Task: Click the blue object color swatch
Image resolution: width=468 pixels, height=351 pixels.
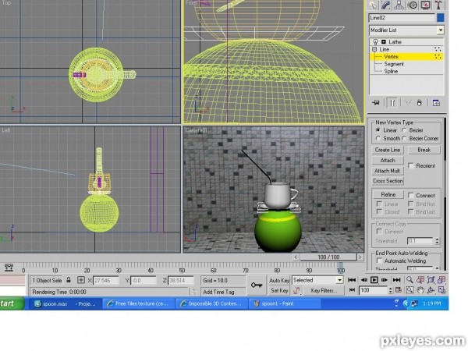Action: click(x=441, y=18)
